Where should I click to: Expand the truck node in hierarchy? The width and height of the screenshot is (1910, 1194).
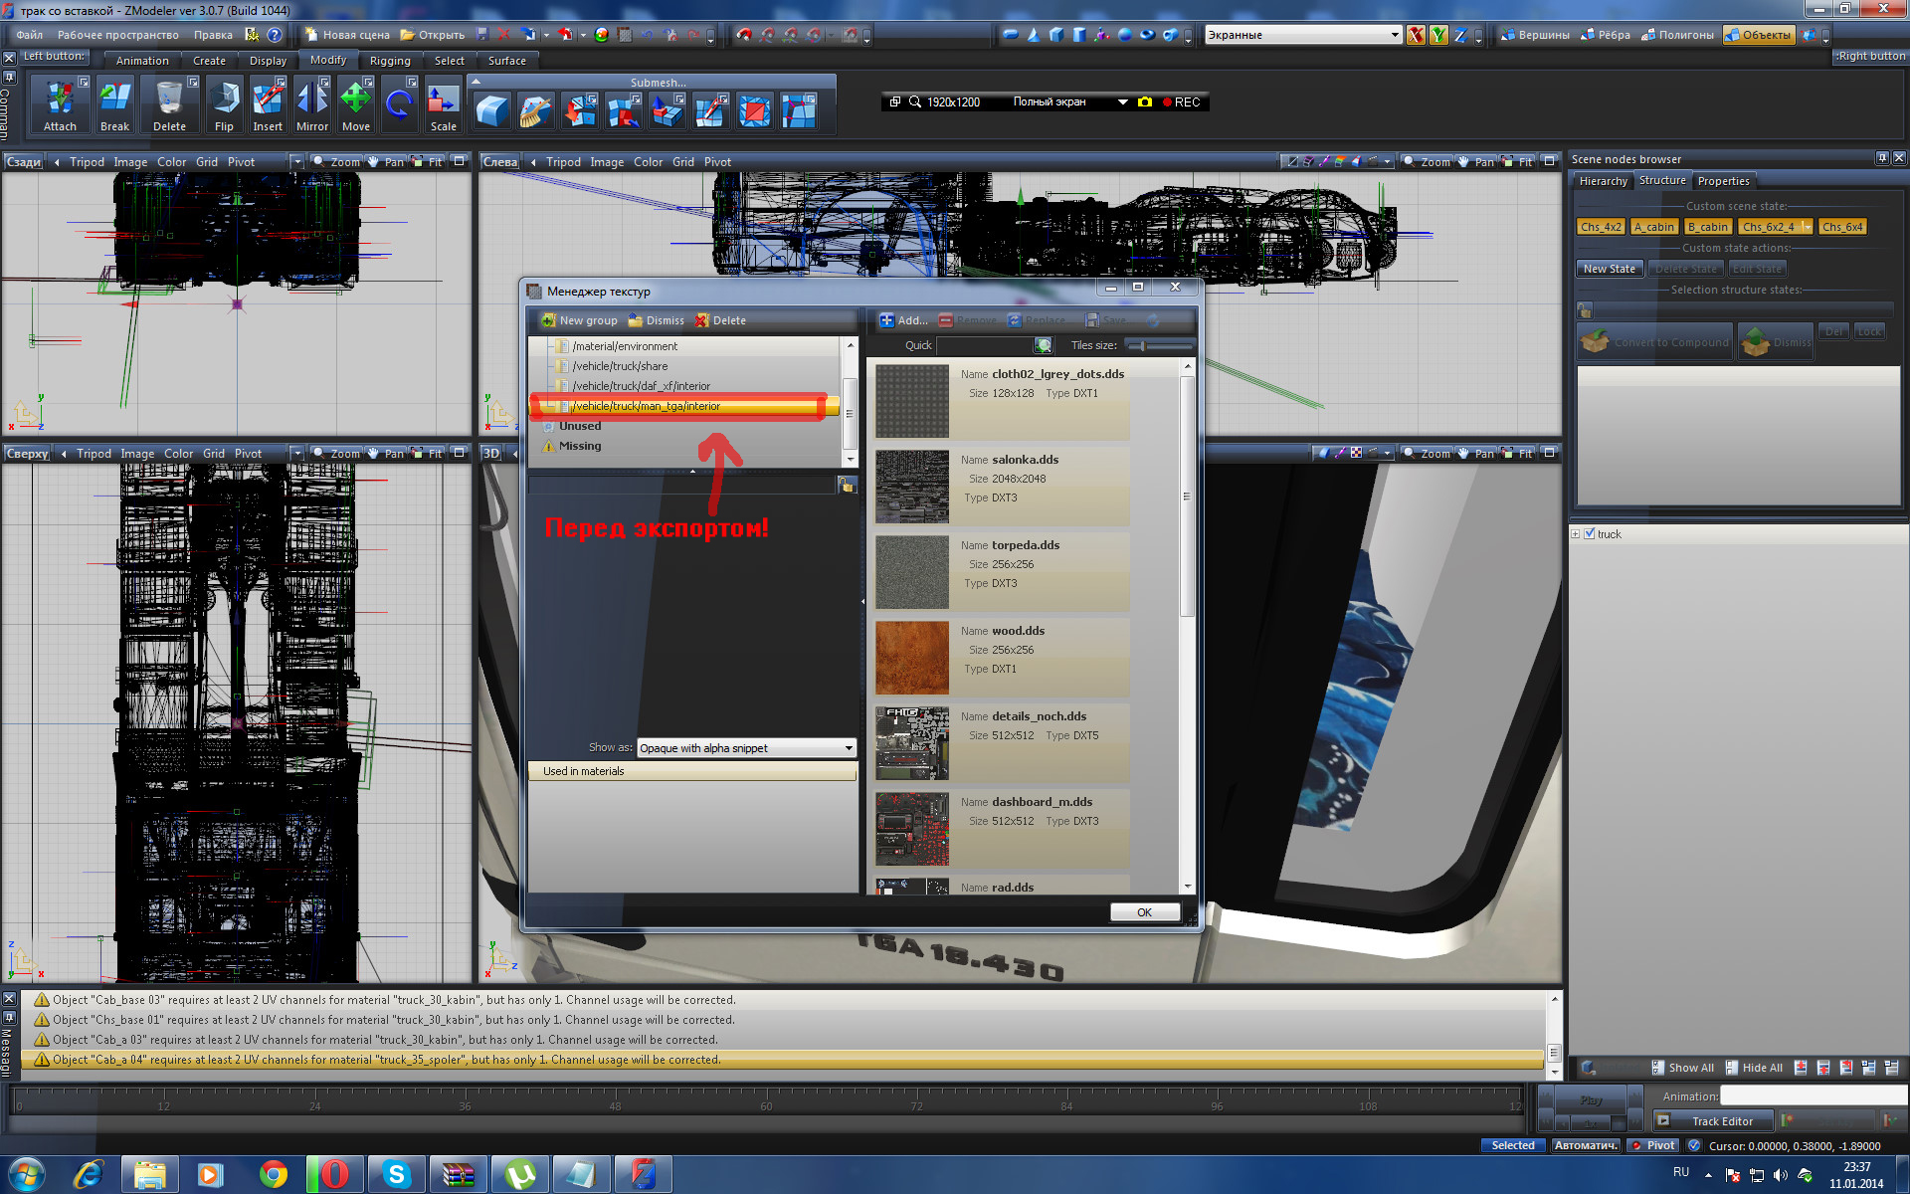point(1576,534)
